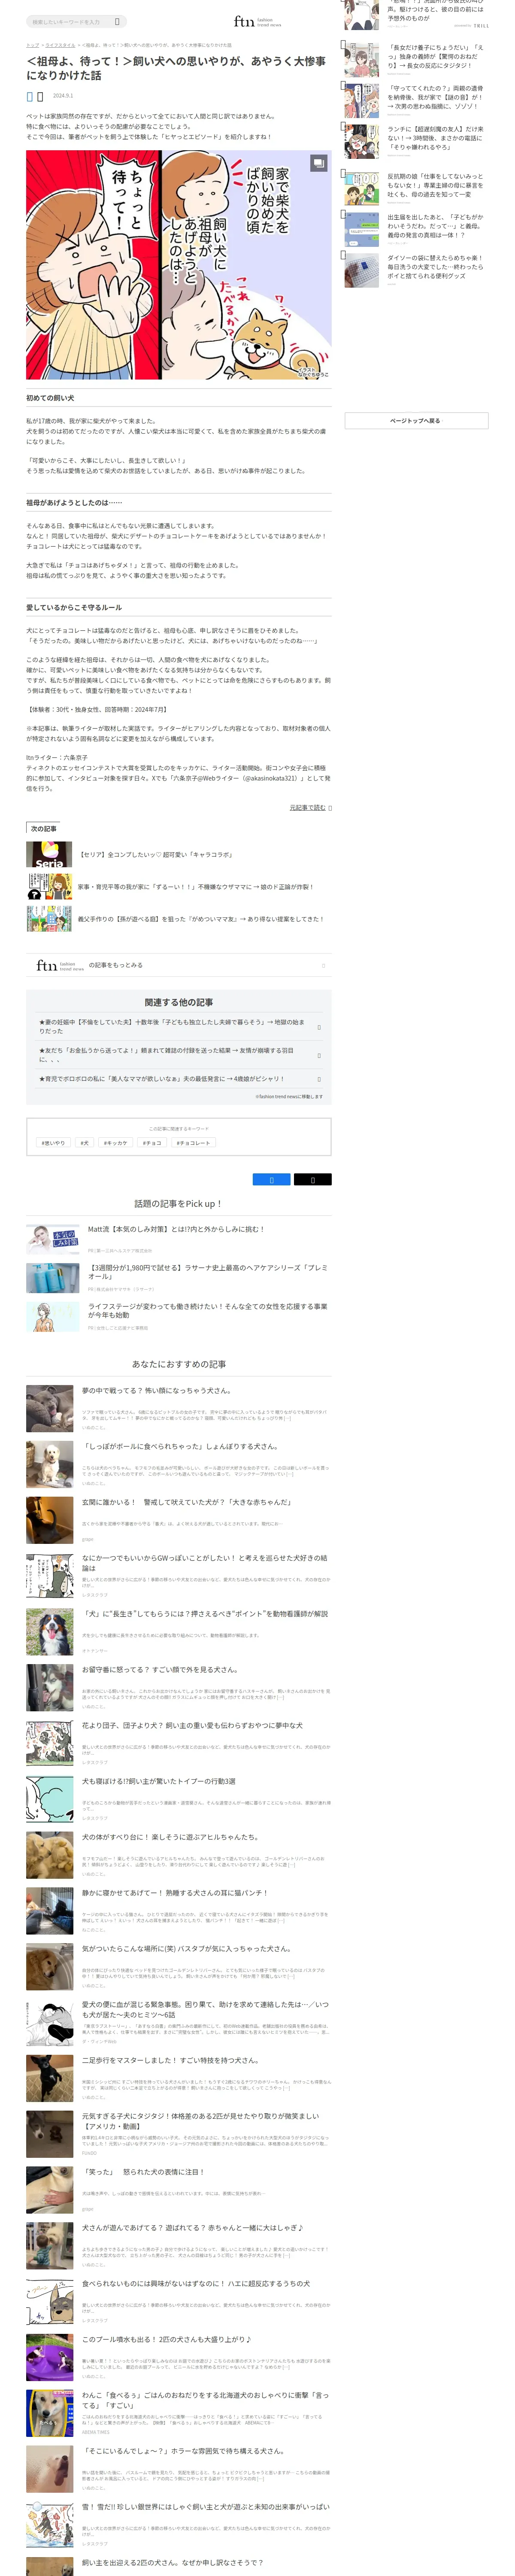Viewport: 515px width, 2576px height.
Task: Click the black X share button
Action: (x=312, y=1180)
